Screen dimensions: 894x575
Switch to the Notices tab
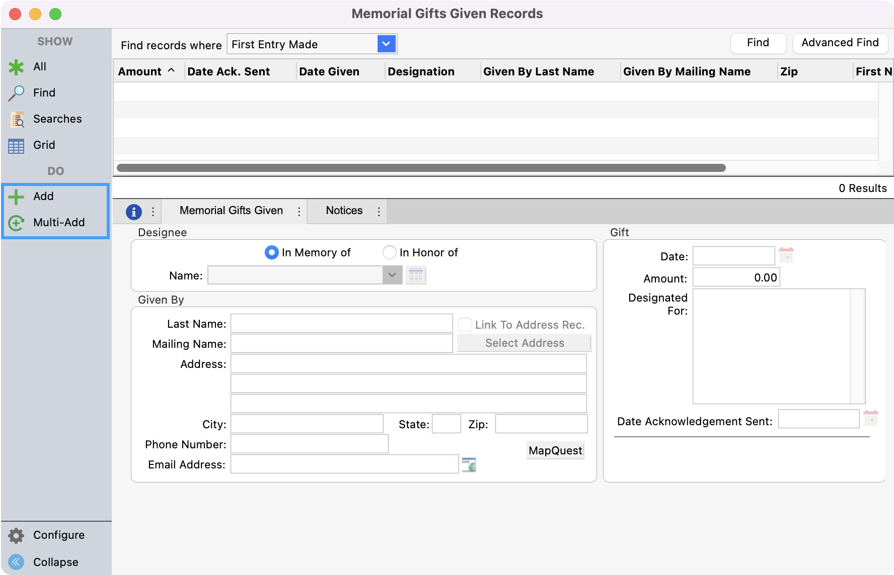point(344,211)
